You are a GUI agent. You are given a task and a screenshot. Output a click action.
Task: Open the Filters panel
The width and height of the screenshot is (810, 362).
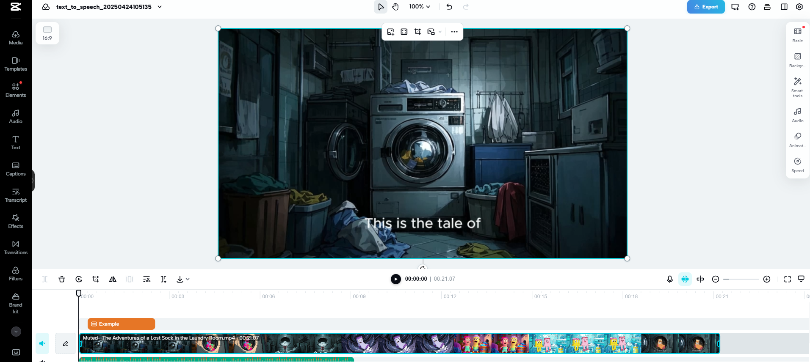[x=16, y=274]
